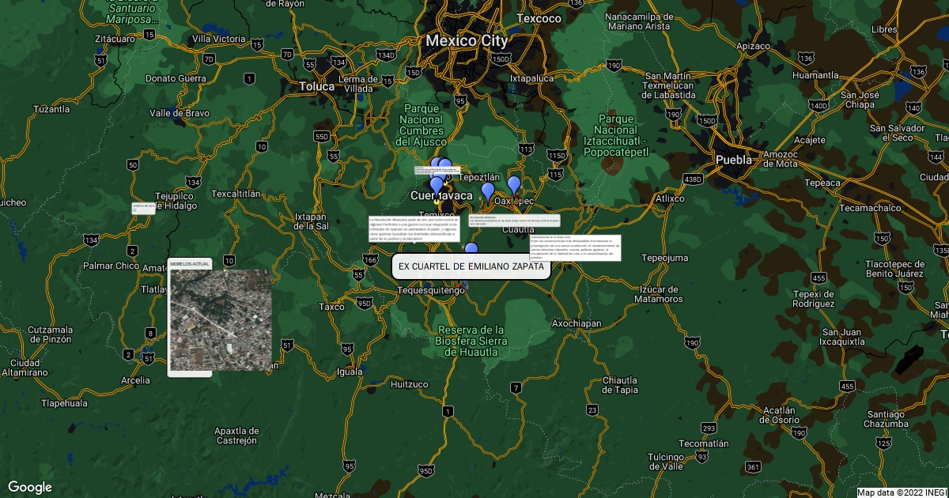Image resolution: width=949 pixels, height=498 pixels.
Task: Click the Parque Nacional Cumbres del Ajusco label
Action: [422, 125]
